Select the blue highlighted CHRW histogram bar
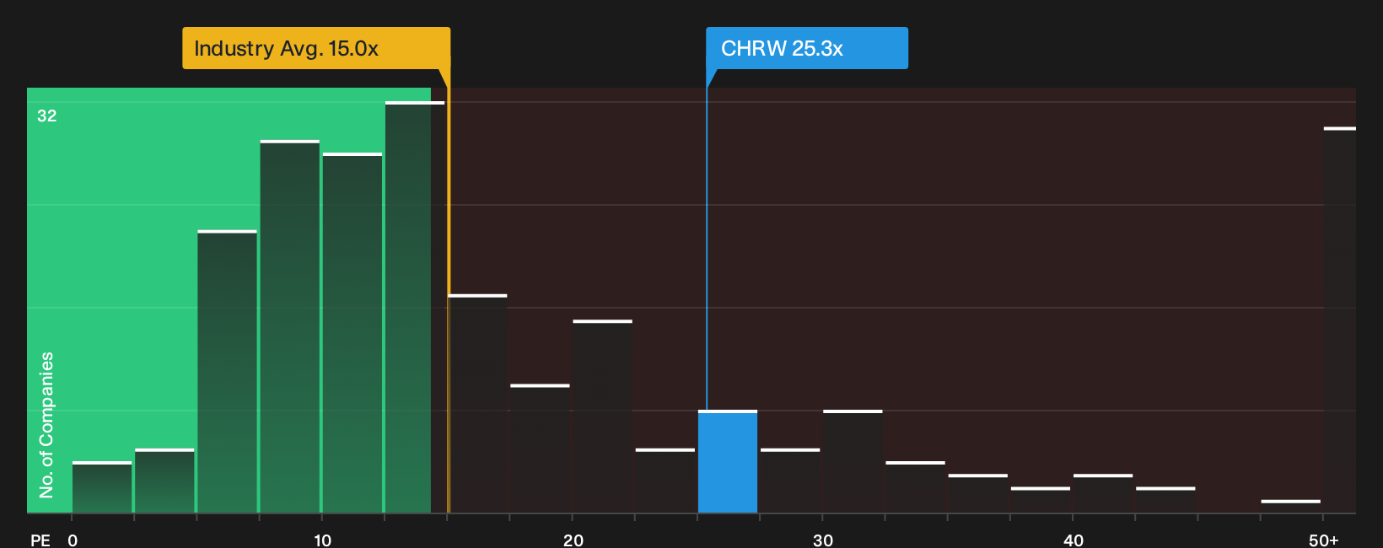The width and height of the screenshot is (1383, 548). point(728,462)
